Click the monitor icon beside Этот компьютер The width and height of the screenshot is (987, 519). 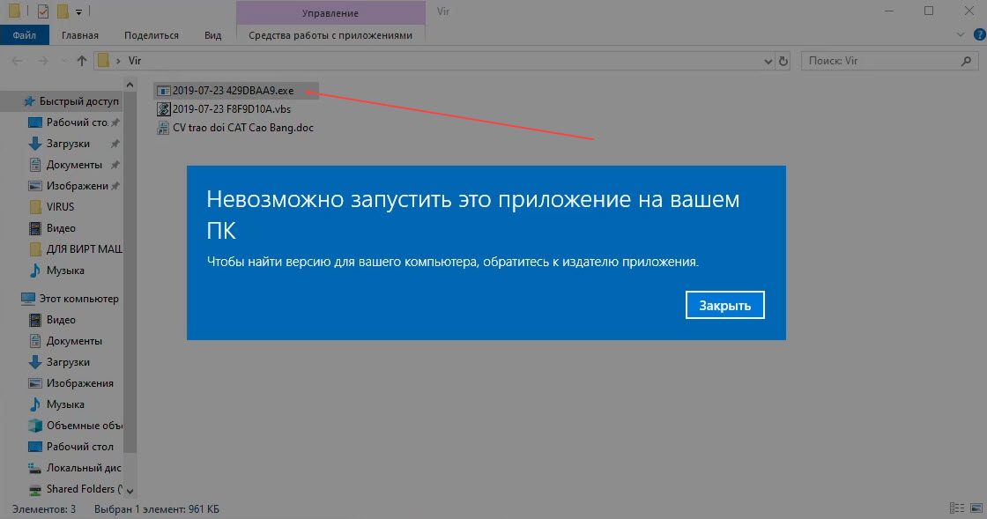(x=27, y=299)
